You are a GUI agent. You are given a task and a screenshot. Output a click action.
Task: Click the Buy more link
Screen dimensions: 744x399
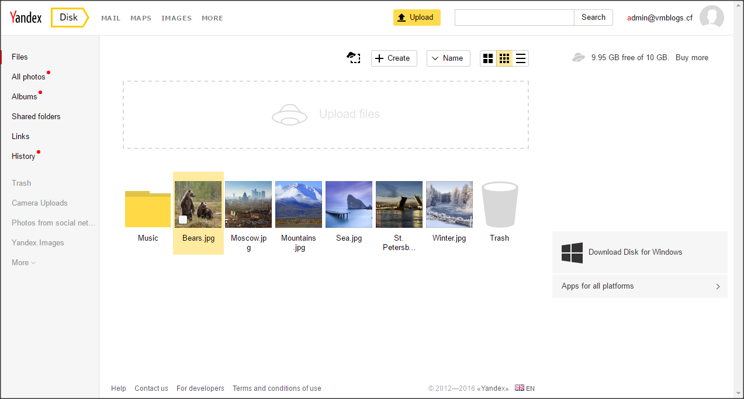point(691,58)
